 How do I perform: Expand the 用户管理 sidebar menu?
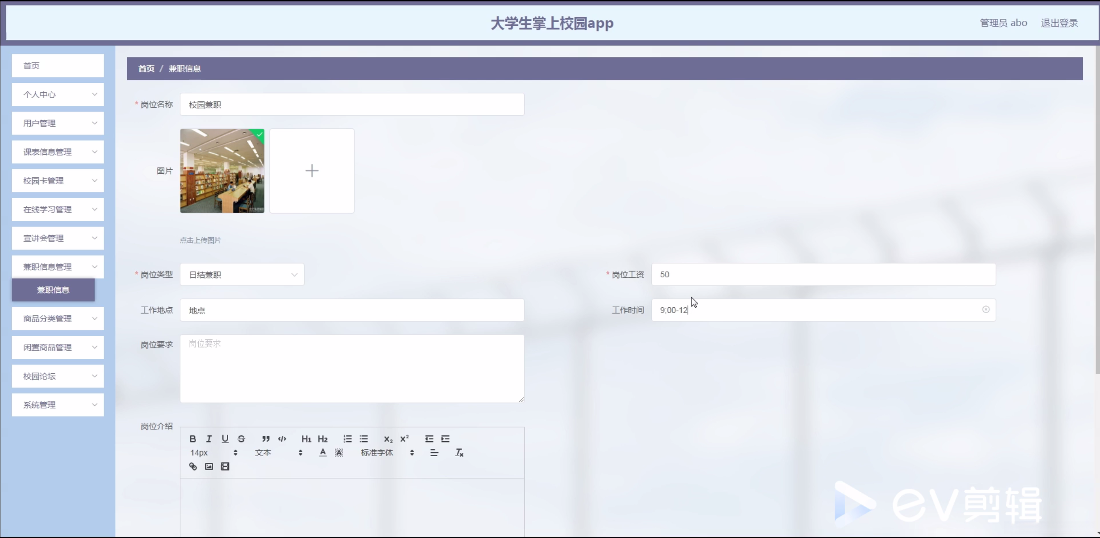pos(58,123)
